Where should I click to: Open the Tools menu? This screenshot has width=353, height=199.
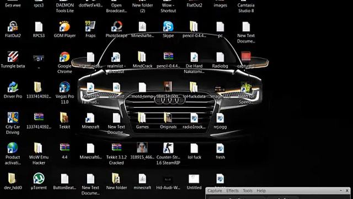248,191
